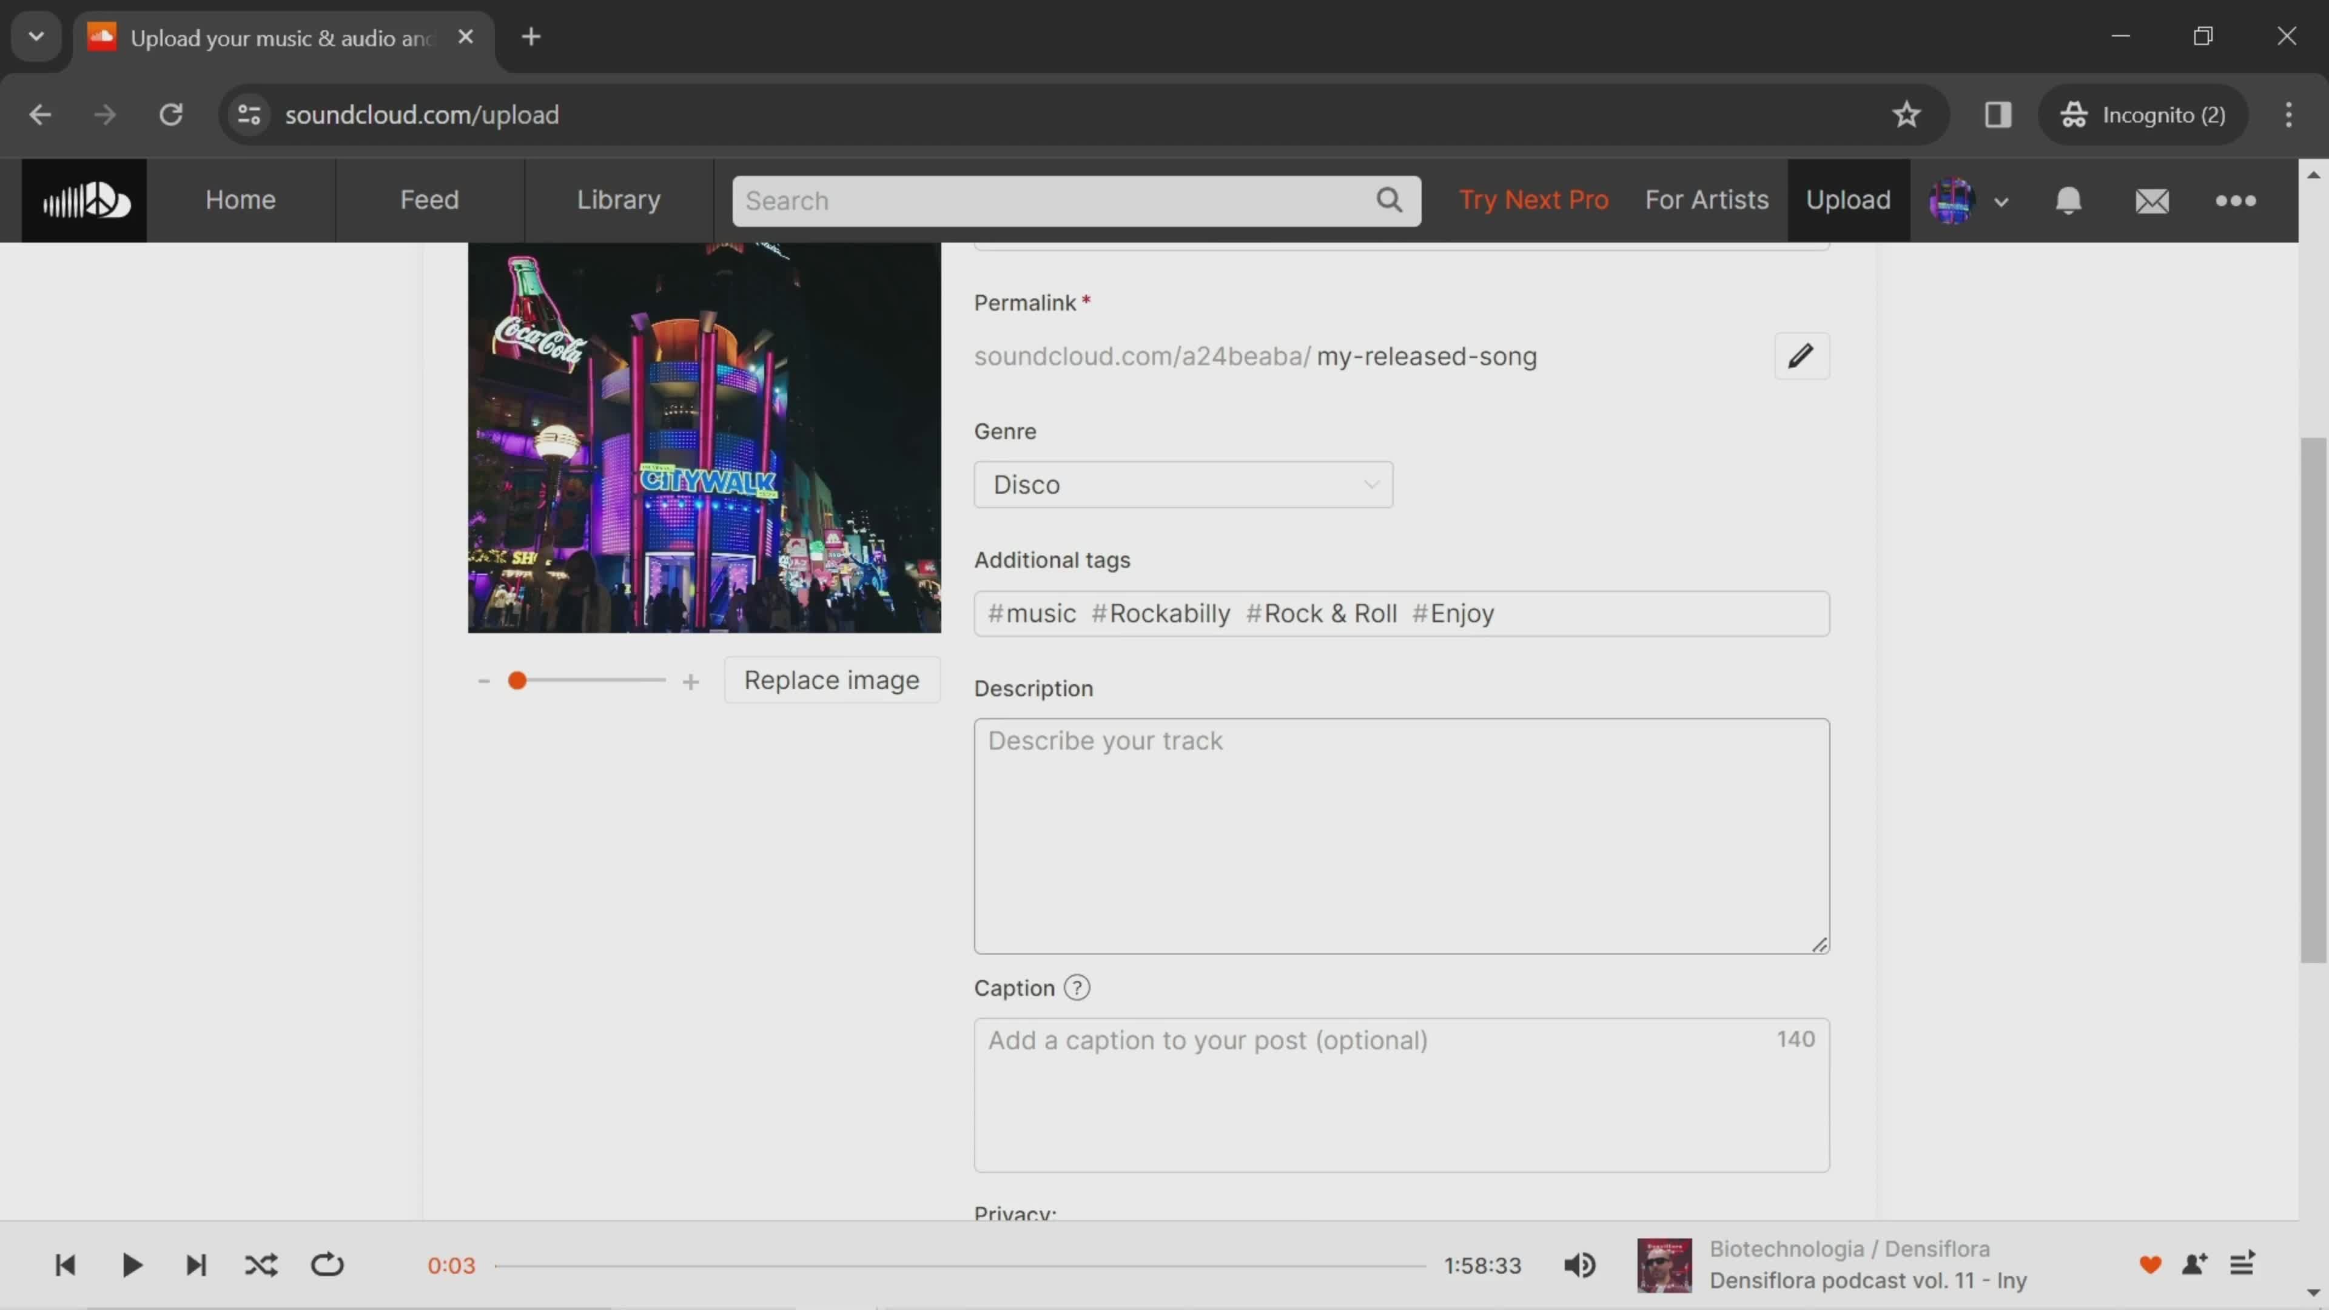Mute the audio using speaker icon
This screenshot has height=1310, width=2329.
(x=1581, y=1265)
